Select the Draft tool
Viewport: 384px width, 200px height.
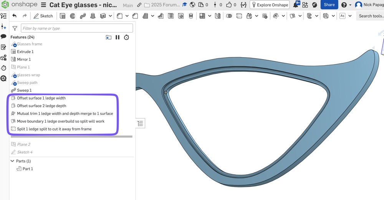pyautogui.click(x=145, y=16)
